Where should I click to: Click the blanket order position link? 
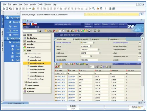click(121, 43)
